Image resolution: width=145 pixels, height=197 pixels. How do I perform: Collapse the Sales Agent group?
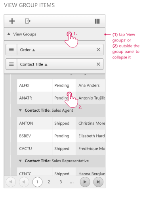point(20,110)
